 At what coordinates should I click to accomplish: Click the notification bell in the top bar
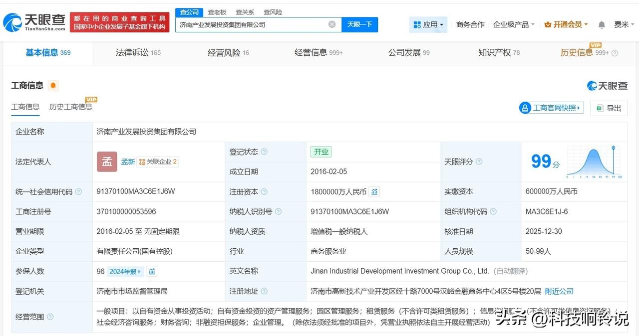click(x=602, y=24)
